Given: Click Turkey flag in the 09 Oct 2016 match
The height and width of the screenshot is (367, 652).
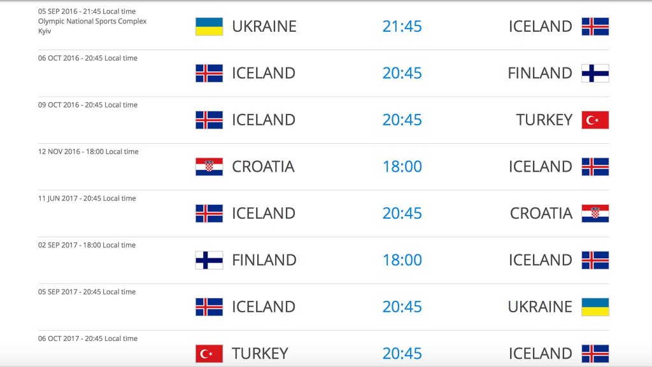Looking at the screenshot, I should coord(595,120).
